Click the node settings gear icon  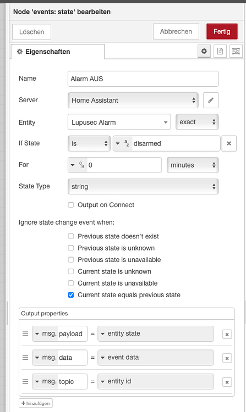coord(204,51)
